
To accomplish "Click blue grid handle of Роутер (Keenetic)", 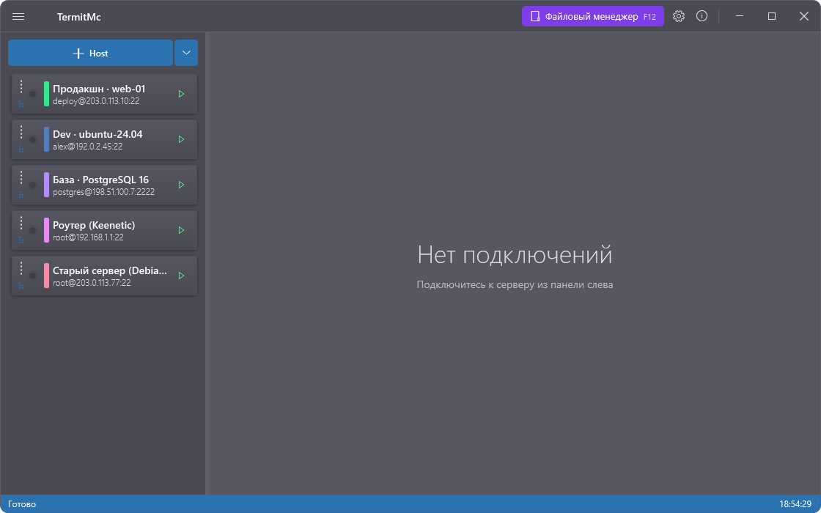I will click(21, 240).
